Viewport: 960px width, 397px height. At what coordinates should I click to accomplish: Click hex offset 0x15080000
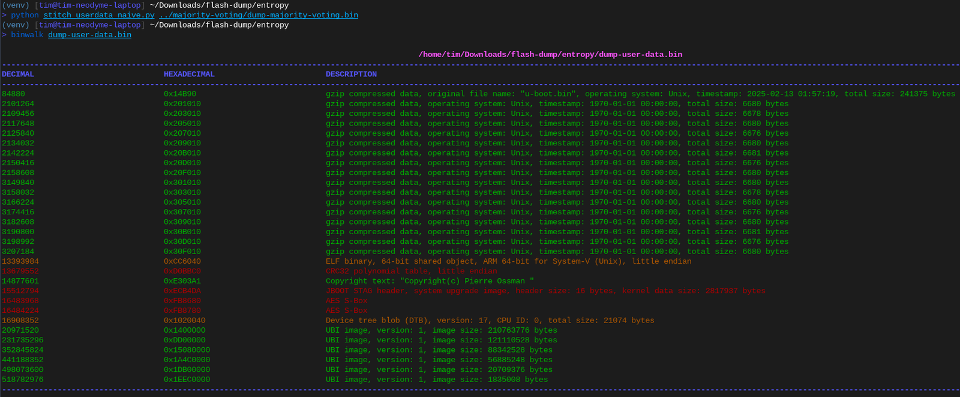(187, 350)
